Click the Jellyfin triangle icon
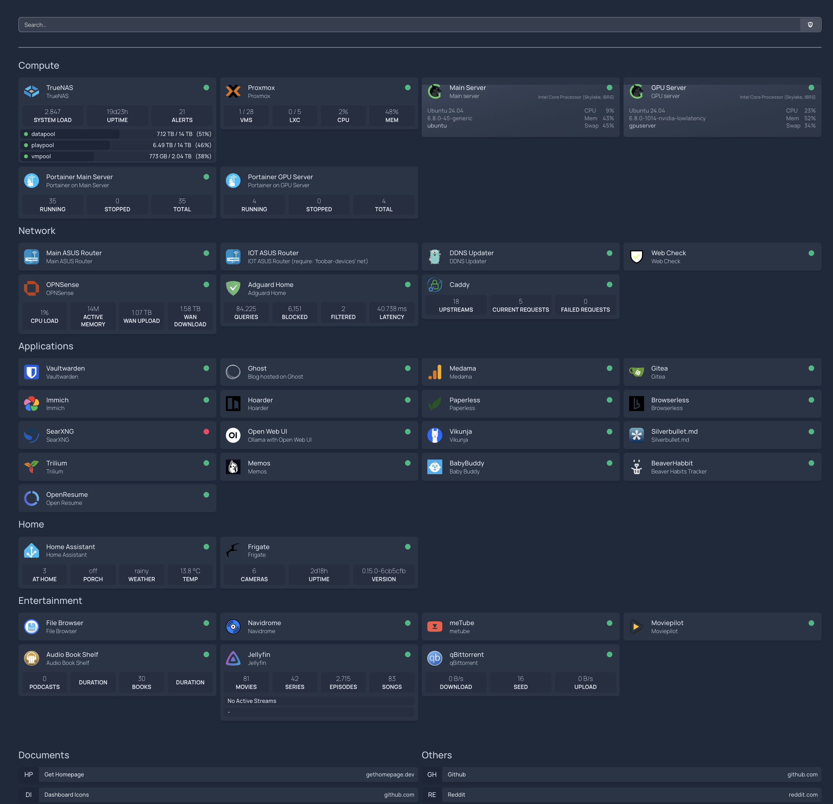Viewport: 833px width, 804px height. [233, 658]
